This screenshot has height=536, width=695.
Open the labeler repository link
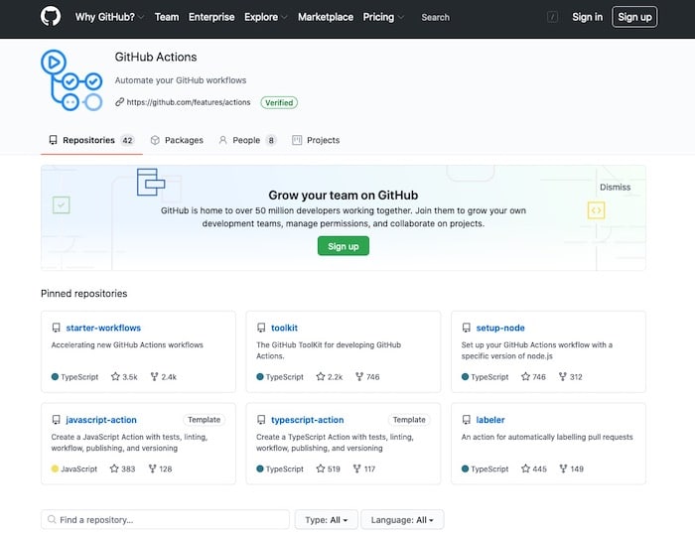click(490, 420)
